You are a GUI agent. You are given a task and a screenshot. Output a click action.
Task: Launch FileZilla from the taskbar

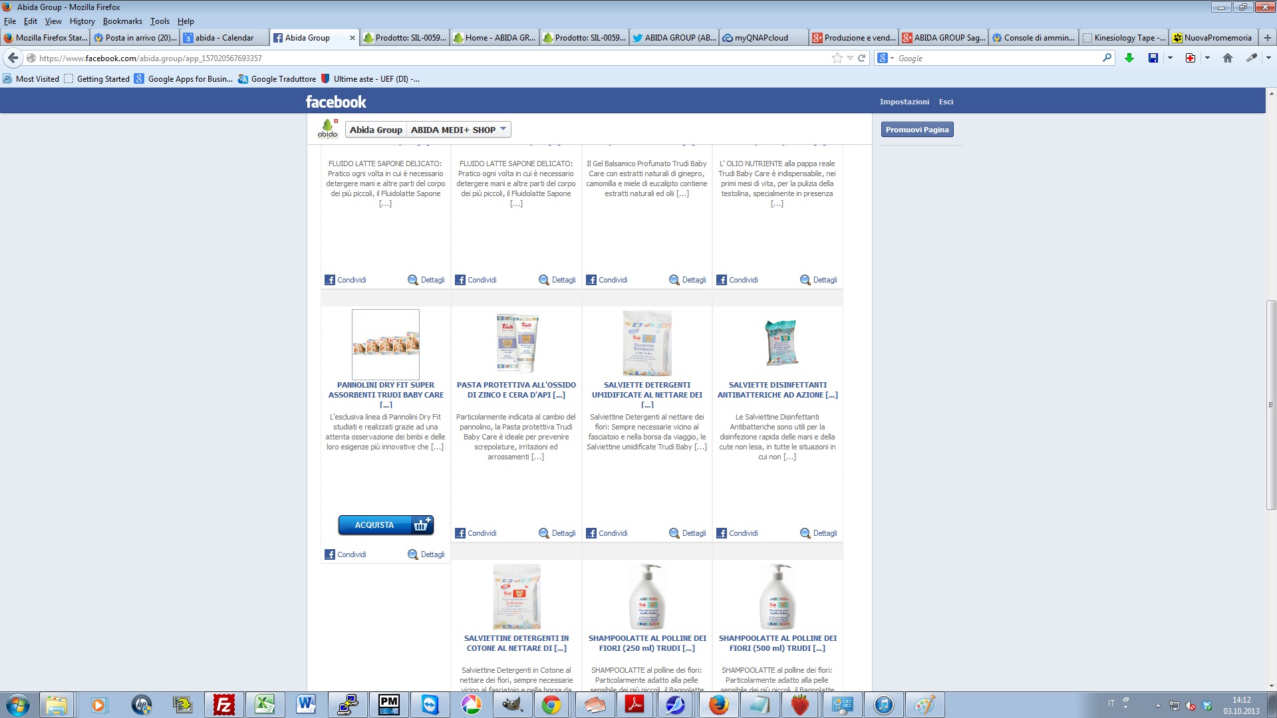click(x=224, y=705)
